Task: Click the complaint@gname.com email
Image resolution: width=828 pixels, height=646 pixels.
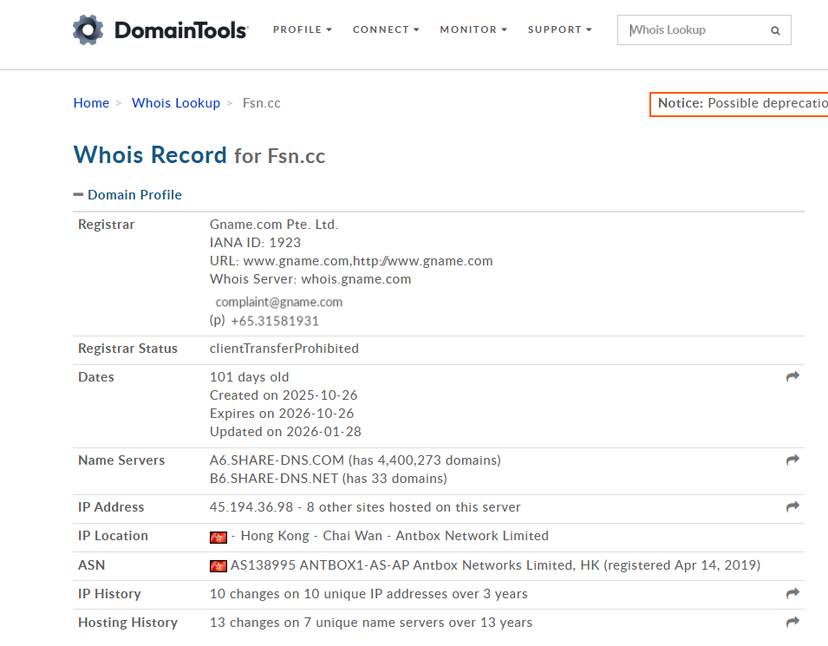Action: pyautogui.click(x=279, y=302)
